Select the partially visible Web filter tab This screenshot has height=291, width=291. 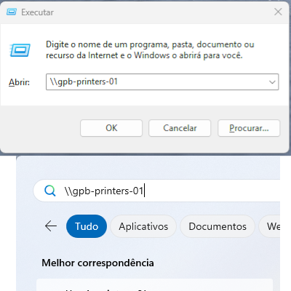pyautogui.click(x=270, y=226)
